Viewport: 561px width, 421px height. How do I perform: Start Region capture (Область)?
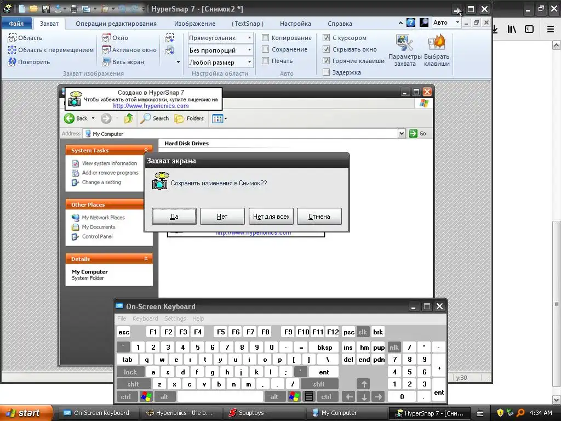coord(25,38)
